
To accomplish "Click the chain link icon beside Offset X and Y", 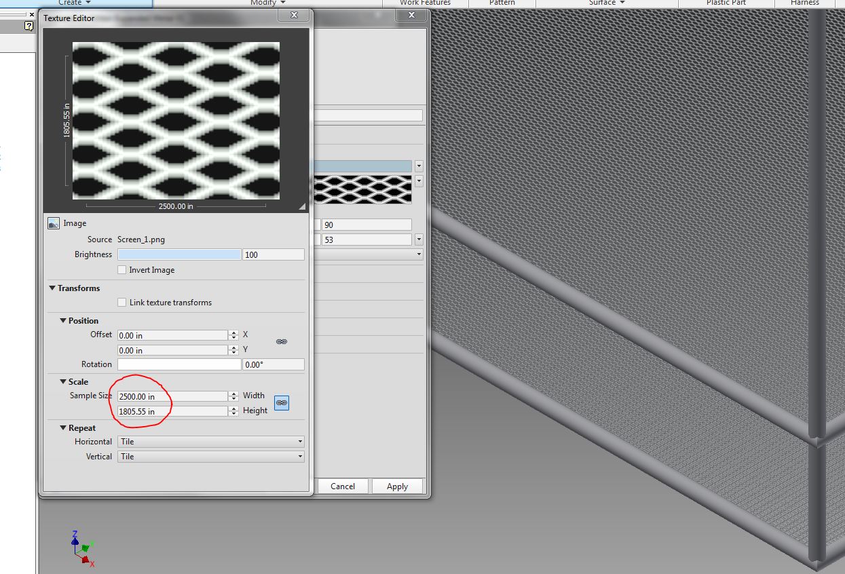I will coord(282,341).
